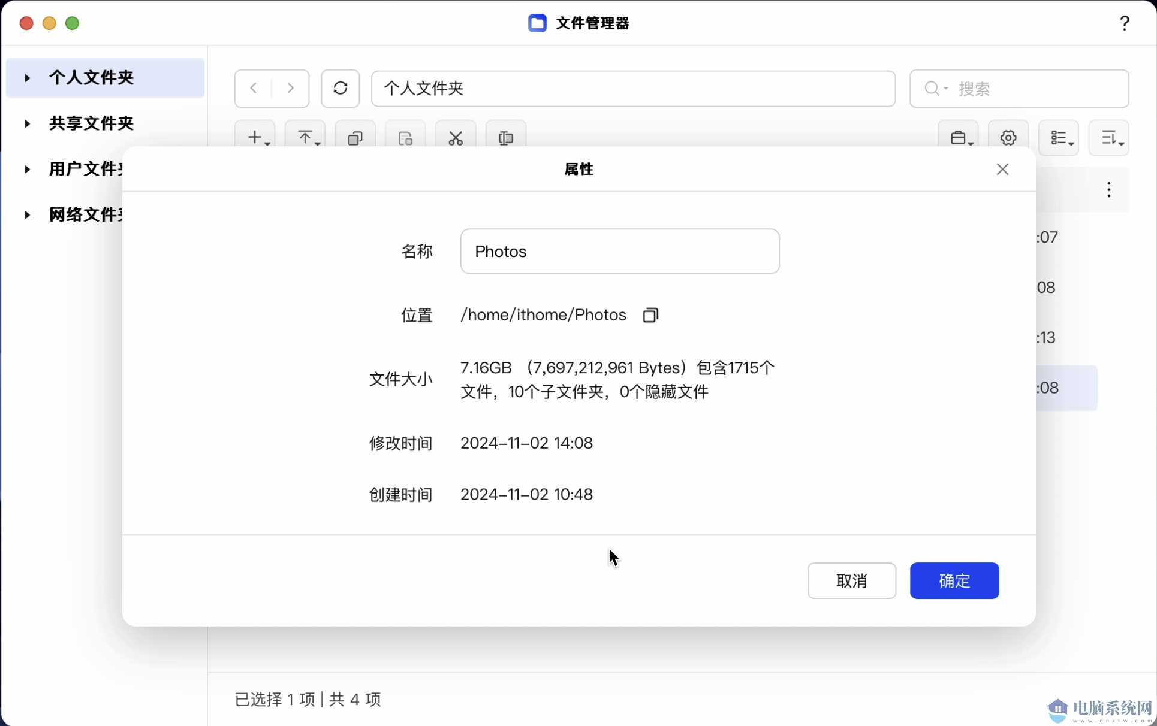Expand the 共享文件夹 tree arrow
1157x726 pixels.
[27, 123]
